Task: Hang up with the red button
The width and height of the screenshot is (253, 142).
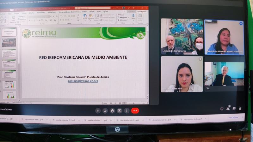Action: click(x=135, y=111)
